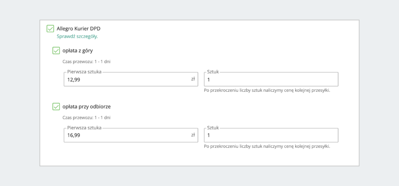
Task: Disable the "opłata przy odbiorze" checkbox
Action: 56,107
